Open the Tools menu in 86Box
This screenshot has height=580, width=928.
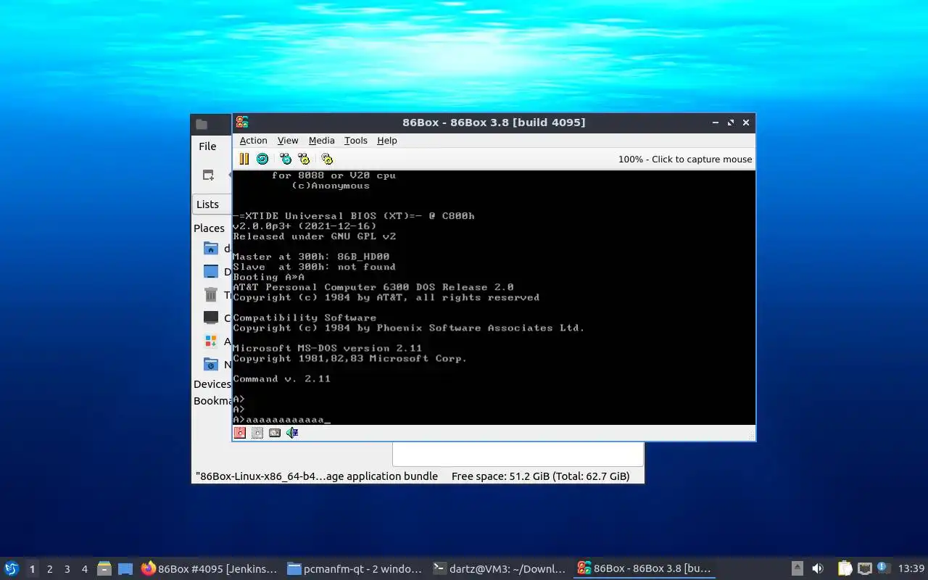[x=356, y=141]
